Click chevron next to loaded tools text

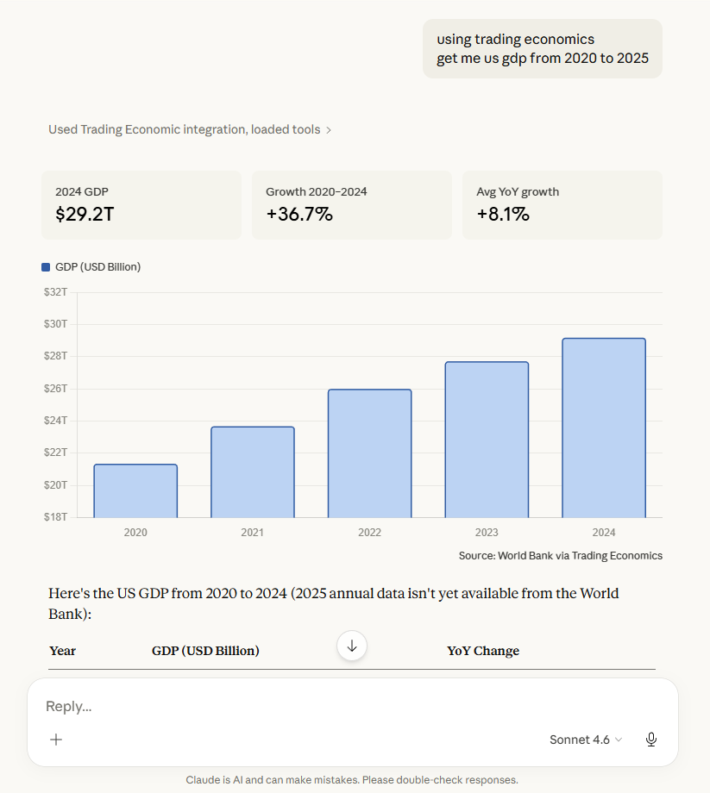pyautogui.click(x=329, y=130)
